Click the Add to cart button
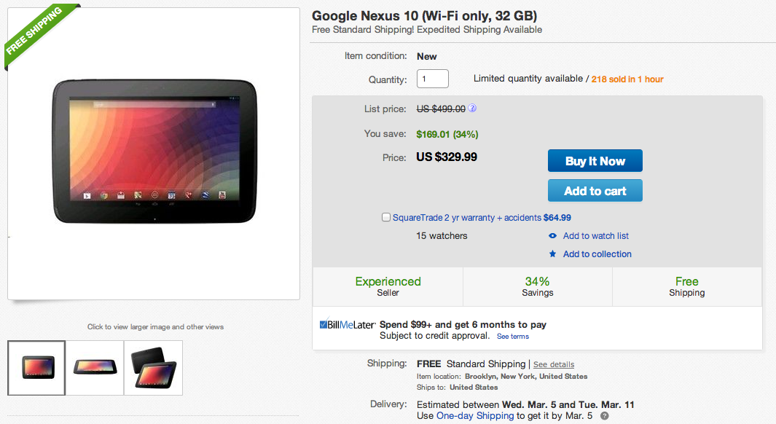The width and height of the screenshot is (776, 424). (x=595, y=191)
